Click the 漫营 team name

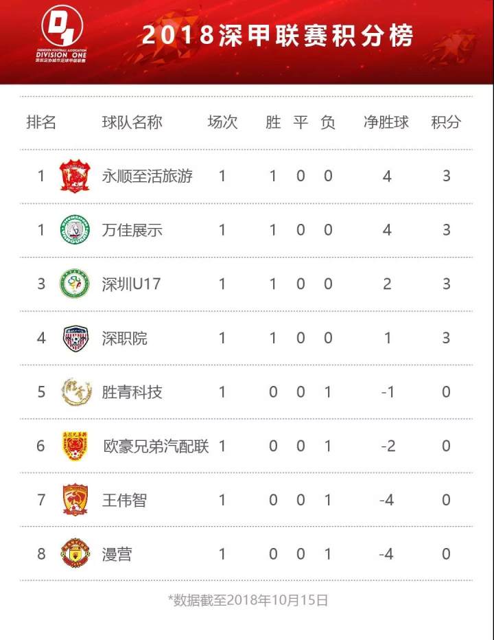117,553
